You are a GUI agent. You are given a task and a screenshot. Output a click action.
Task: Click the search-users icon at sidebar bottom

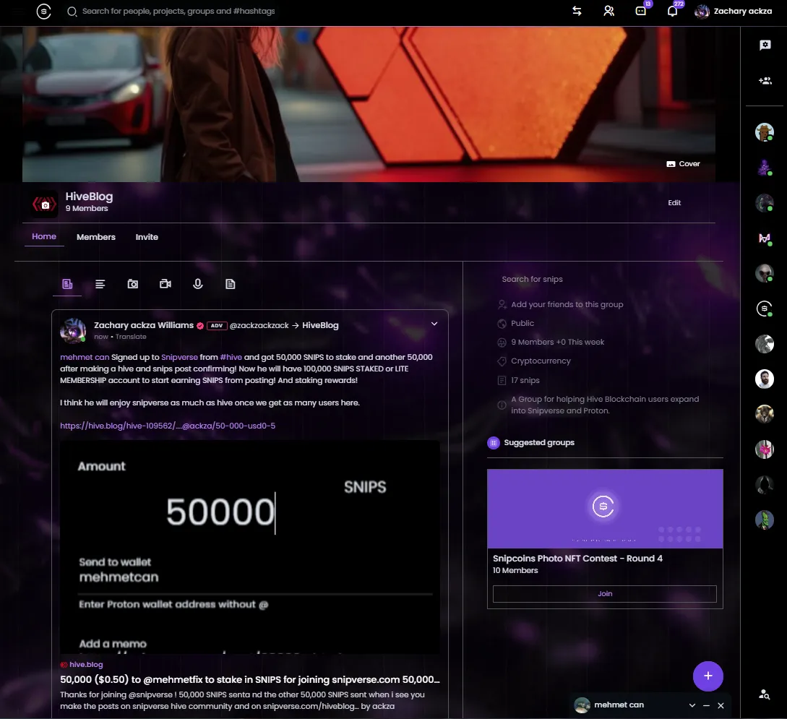click(x=765, y=694)
